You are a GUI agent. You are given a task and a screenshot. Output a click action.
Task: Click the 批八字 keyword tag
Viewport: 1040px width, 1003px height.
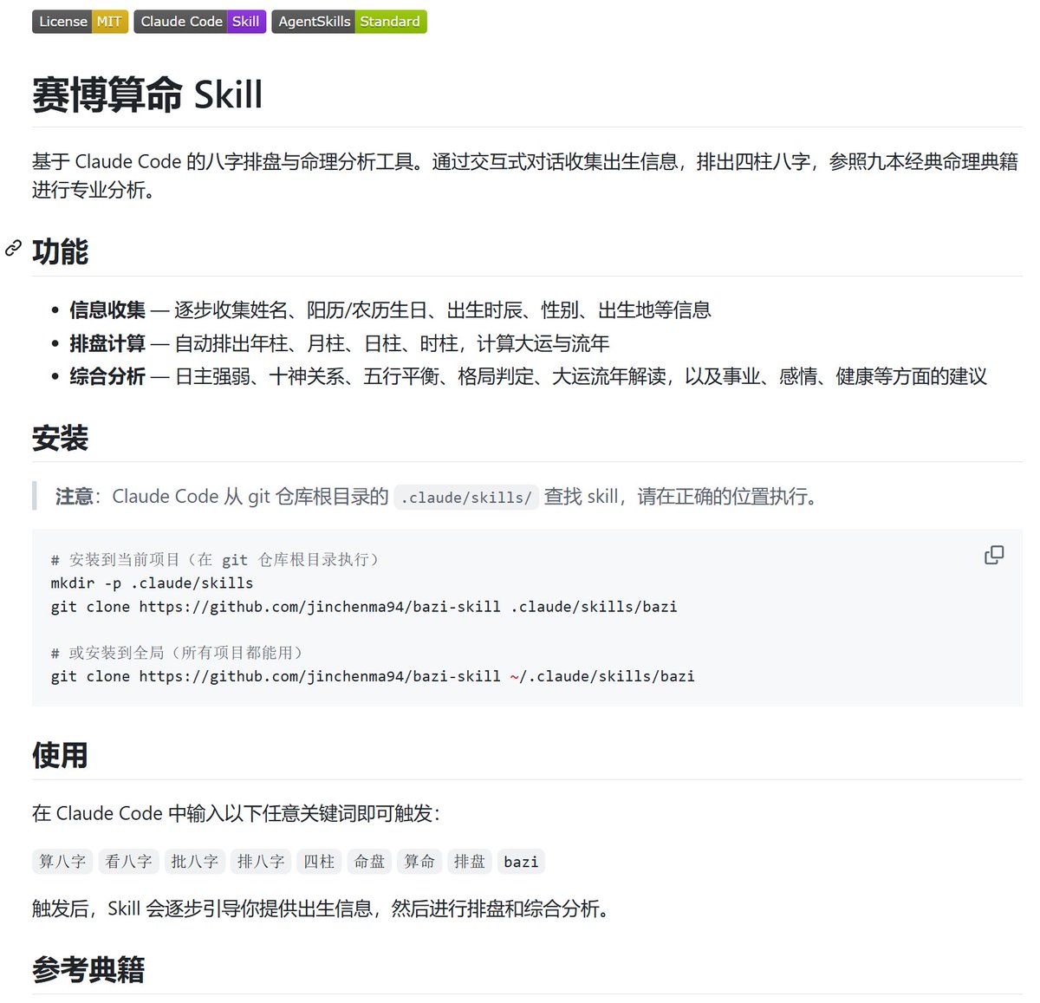click(194, 862)
